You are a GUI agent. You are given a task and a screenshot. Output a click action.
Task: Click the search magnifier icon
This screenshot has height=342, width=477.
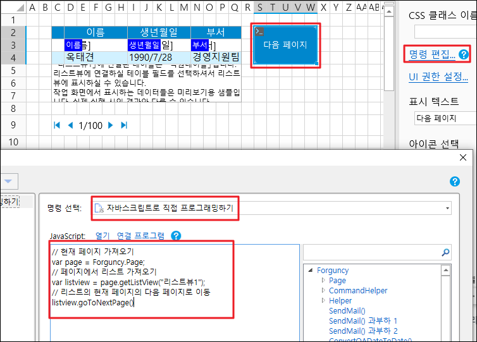tap(445, 253)
